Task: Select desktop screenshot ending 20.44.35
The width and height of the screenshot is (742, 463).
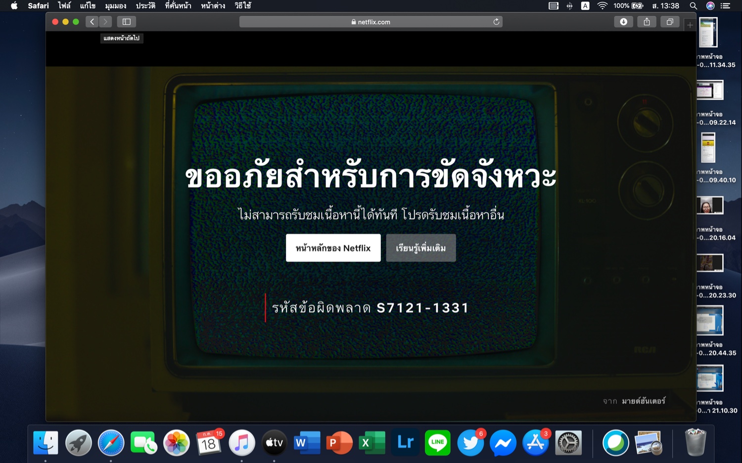Action: 710,320
